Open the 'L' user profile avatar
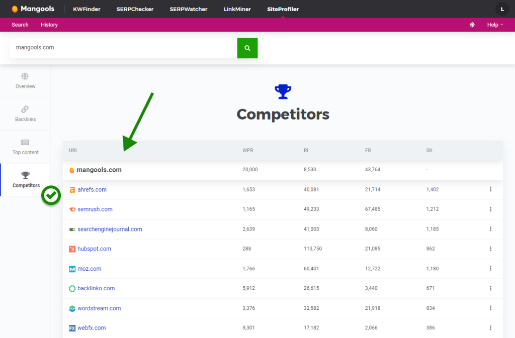The image size is (515, 338). pos(501,9)
